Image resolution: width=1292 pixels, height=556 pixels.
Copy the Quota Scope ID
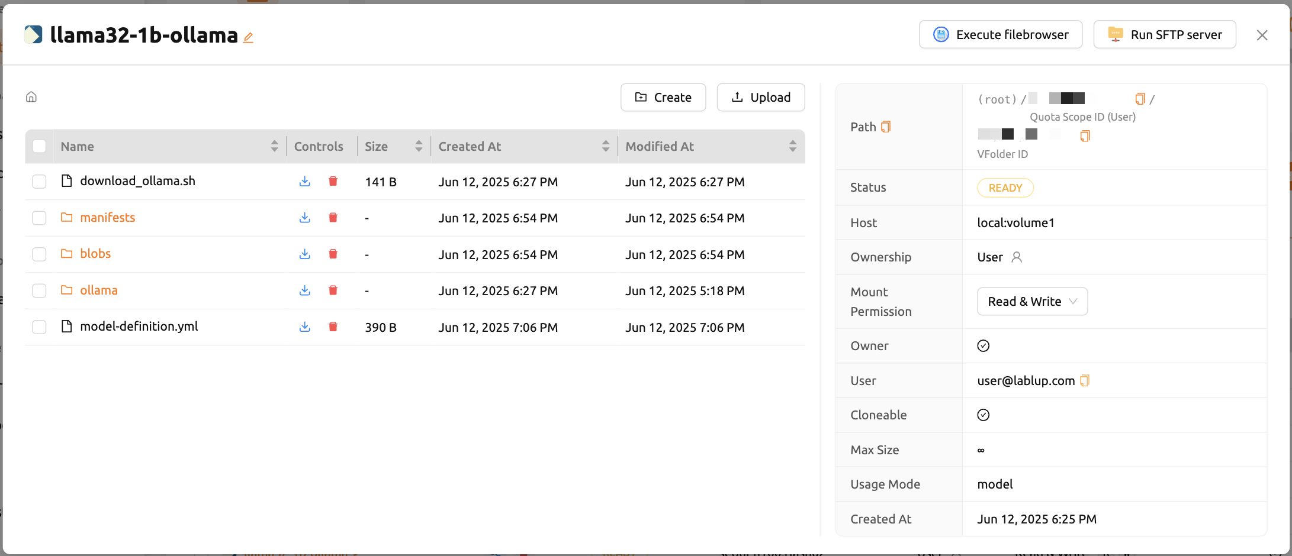click(1140, 99)
